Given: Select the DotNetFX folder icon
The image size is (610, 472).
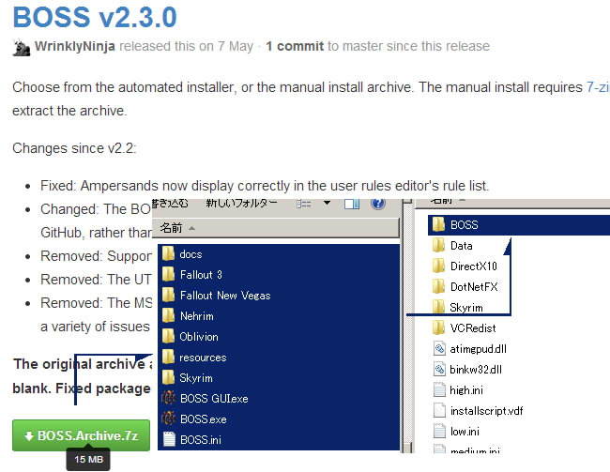Looking at the screenshot, I should (439, 286).
